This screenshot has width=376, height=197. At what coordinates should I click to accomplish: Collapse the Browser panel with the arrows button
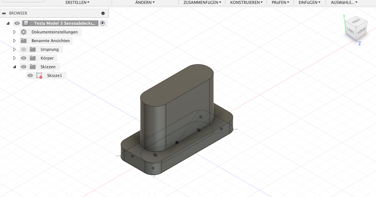click(4, 13)
